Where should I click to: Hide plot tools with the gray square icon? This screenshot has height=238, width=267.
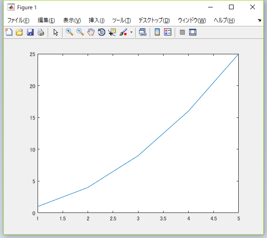coord(182,32)
